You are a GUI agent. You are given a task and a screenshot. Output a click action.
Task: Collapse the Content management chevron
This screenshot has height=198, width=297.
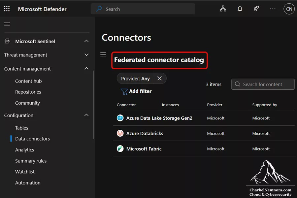[x=86, y=68]
